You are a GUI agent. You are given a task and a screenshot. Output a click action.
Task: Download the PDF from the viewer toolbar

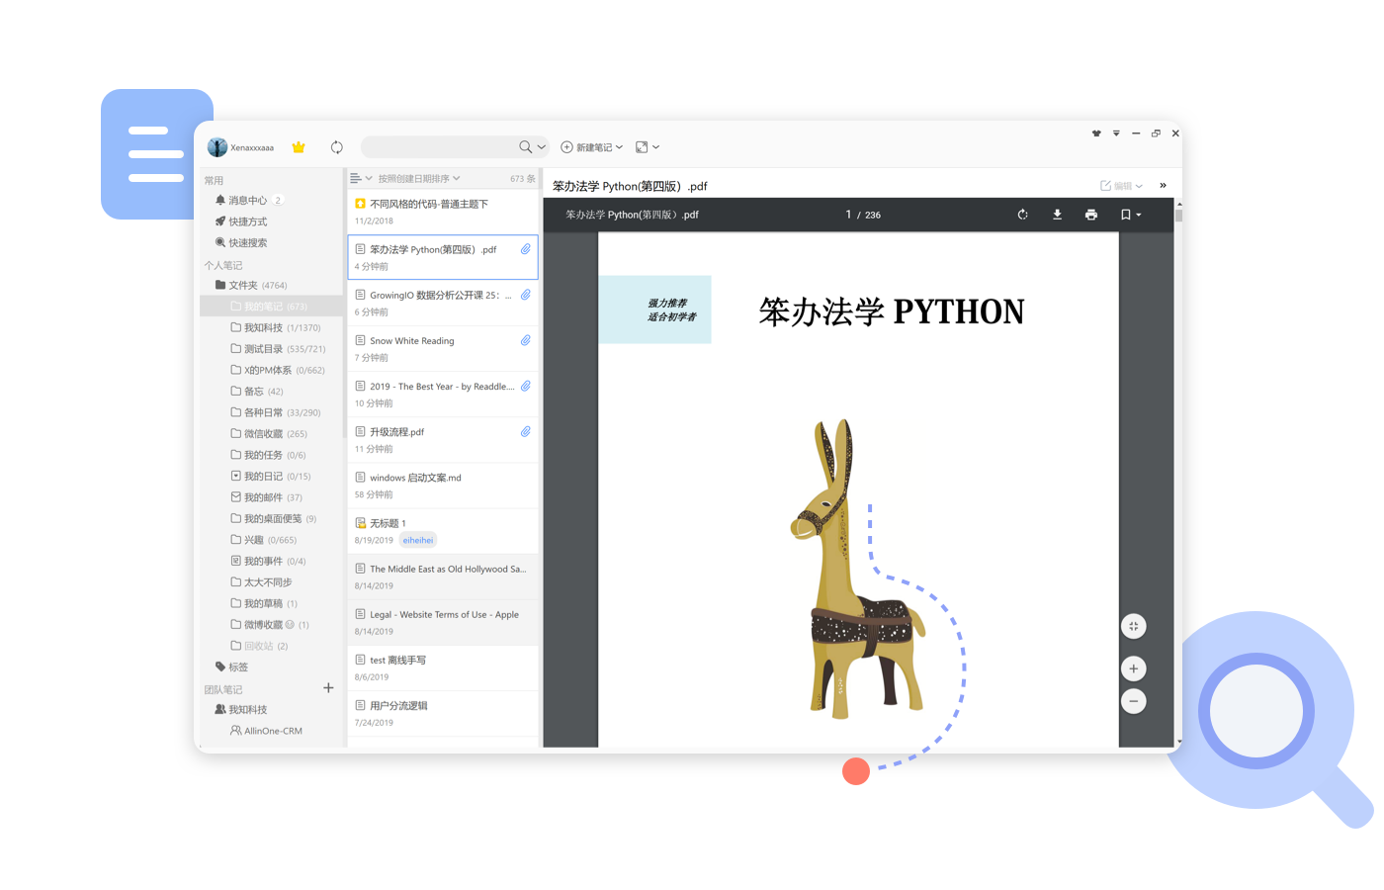click(1057, 214)
